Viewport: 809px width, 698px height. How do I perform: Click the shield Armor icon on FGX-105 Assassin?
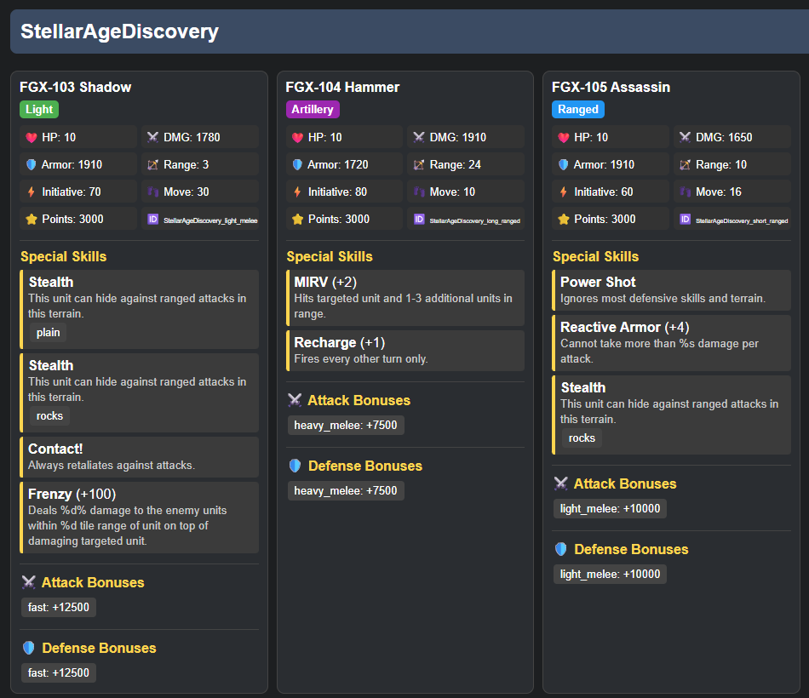(564, 164)
